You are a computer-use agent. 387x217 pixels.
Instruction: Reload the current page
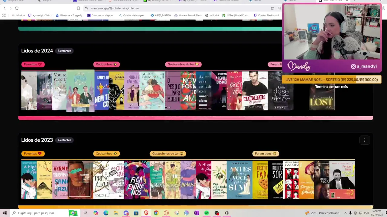[x=17, y=8]
